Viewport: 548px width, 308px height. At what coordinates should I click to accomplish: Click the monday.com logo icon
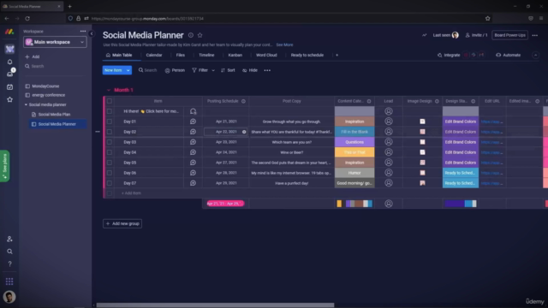coord(9,32)
